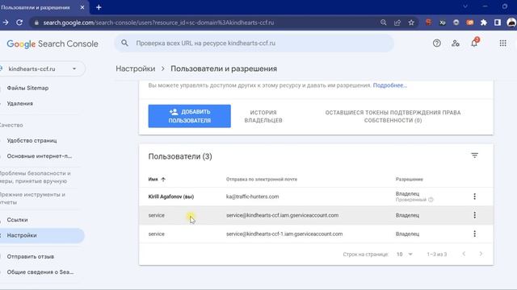517x290 pixels.
Task: Click the zoom magnifier icon in address bar
Action: click(x=383, y=23)
